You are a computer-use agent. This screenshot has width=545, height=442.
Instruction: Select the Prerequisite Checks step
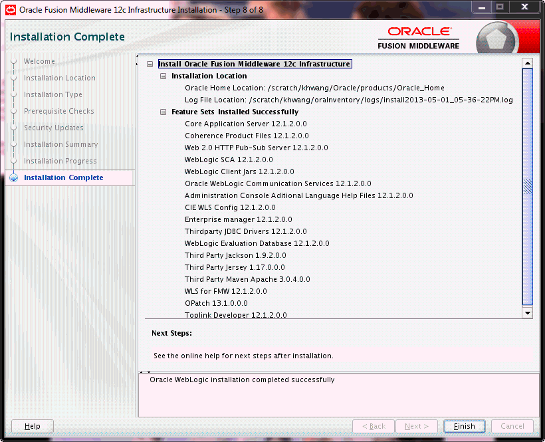[x=58, y=111]
